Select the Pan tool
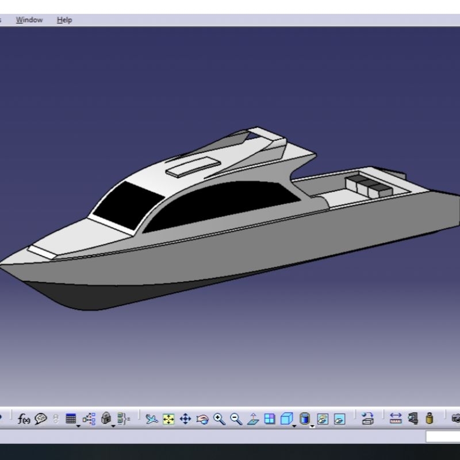The image size is (460, 460). coord(185,420)
